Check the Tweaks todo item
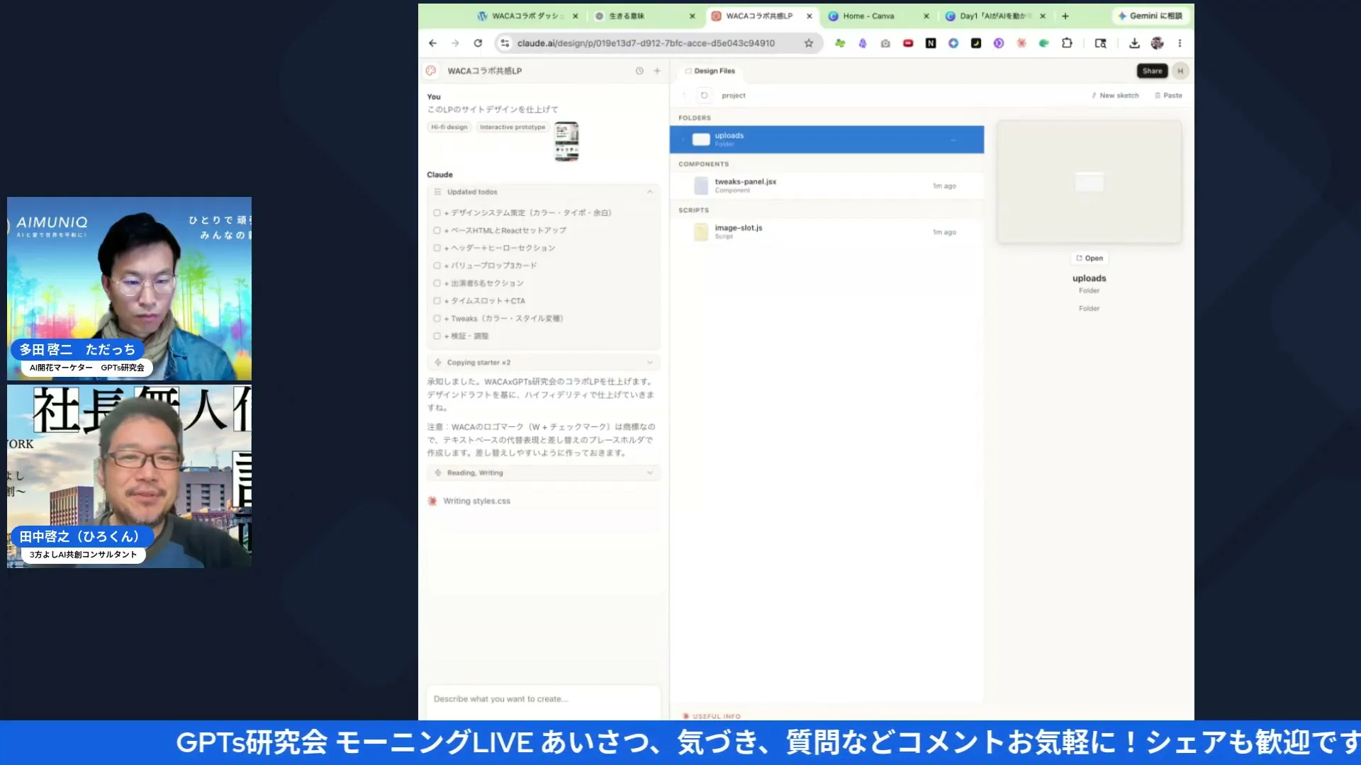The image size is (1361, 765). (x=437, y=319)
